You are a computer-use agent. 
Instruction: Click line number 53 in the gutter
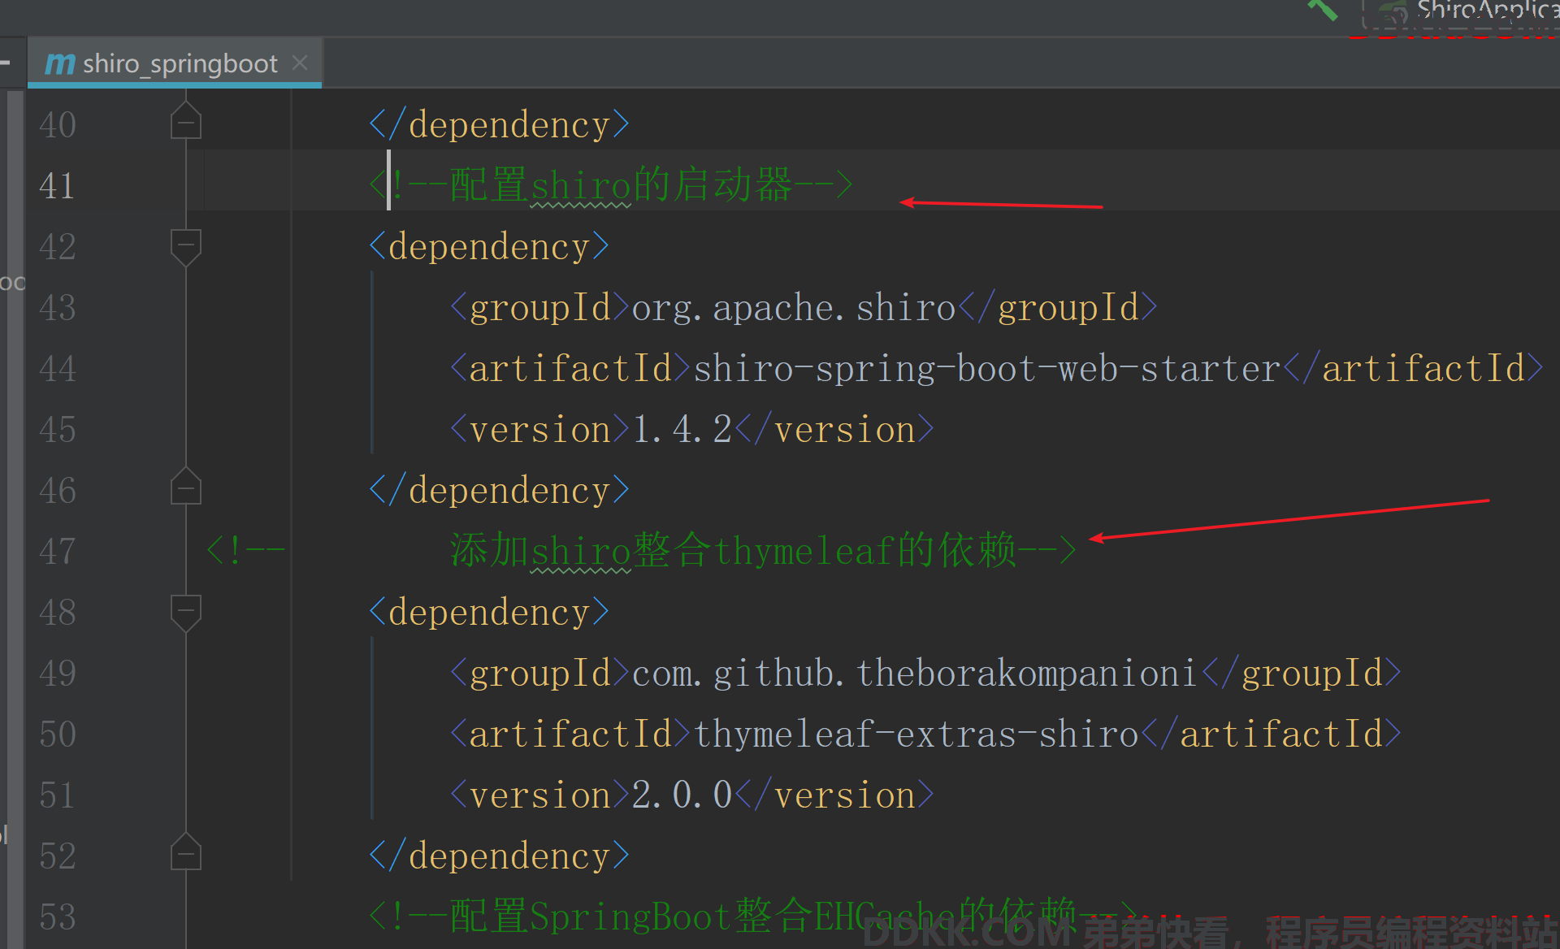[57, 916]
